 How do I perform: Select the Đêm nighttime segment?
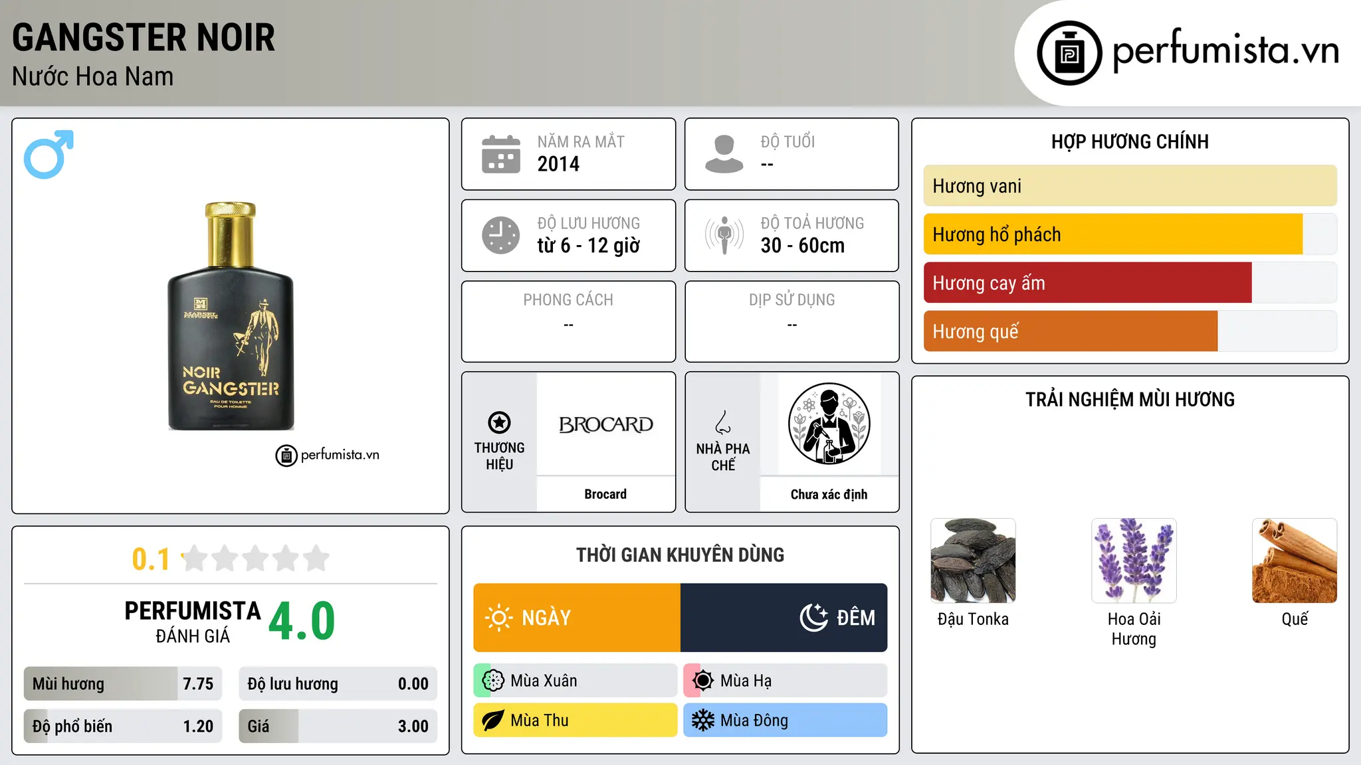[784, 618]
